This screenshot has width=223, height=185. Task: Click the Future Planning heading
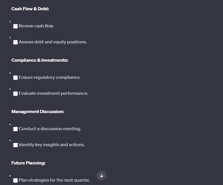pos(28,163)
